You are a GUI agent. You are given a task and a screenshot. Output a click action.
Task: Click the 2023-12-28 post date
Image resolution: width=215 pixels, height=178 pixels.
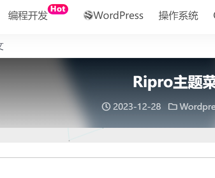click(137, 106)
